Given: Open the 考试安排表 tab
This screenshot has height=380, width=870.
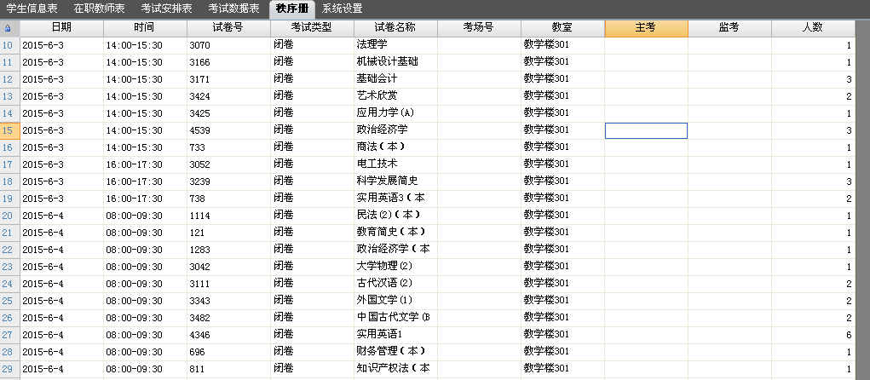Looking at the screenshot, I should click(x=166, y=9).
